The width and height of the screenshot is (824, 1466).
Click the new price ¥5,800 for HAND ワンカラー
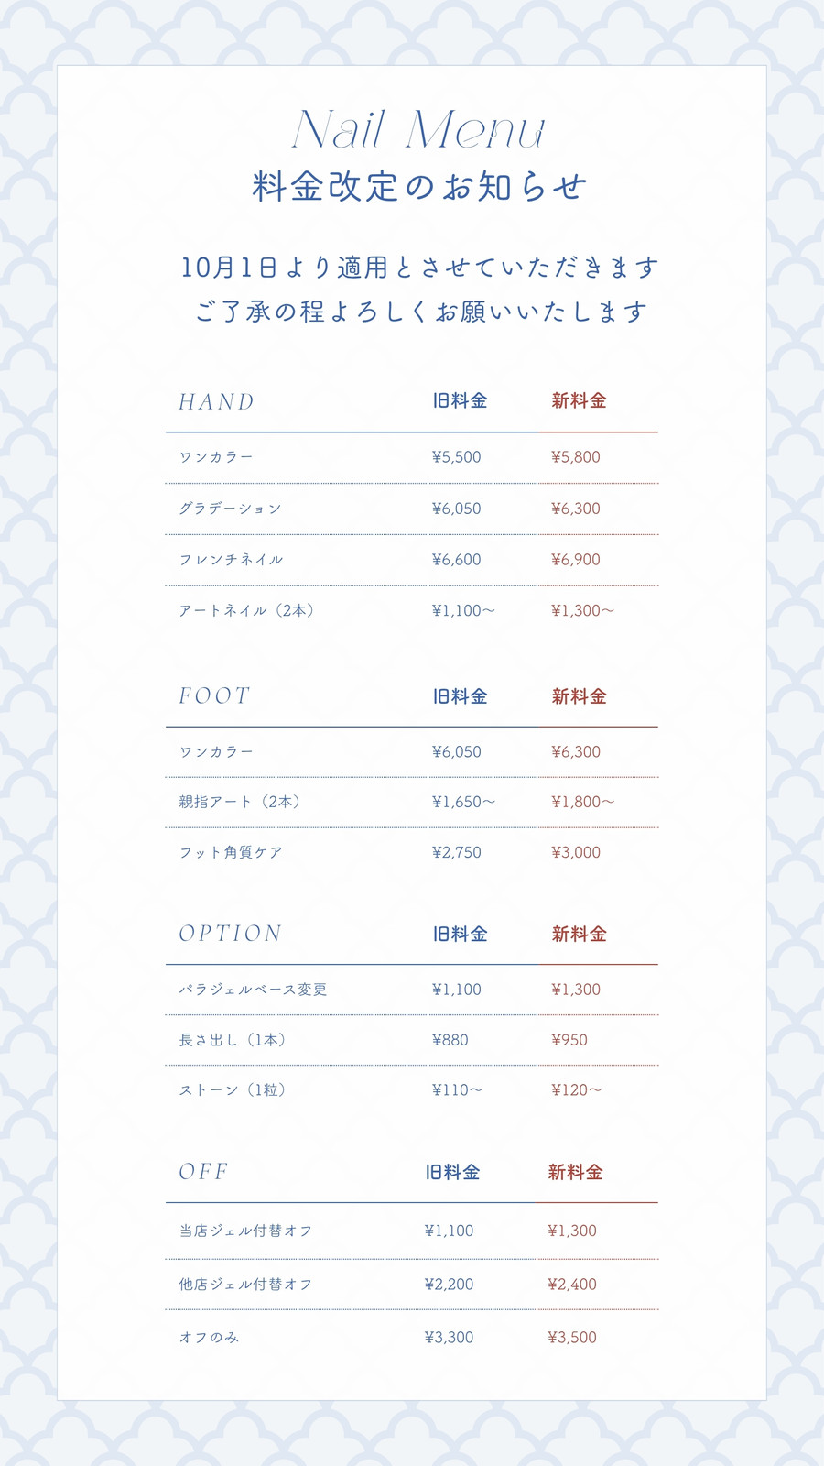coord(576,457)
